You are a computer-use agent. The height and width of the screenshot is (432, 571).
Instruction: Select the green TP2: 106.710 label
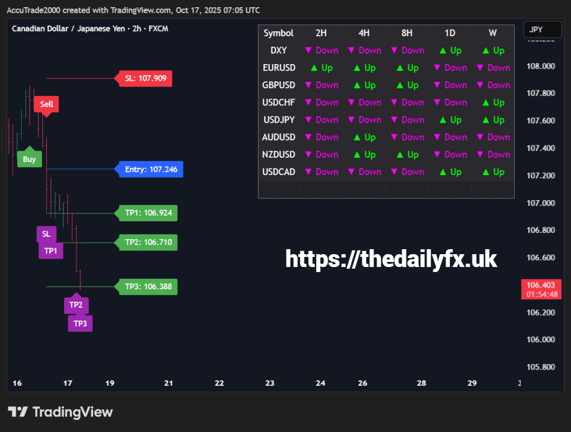(148, 242)
